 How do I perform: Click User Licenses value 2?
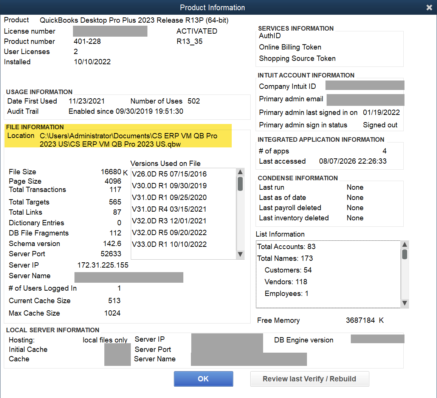tap(76, 51)
